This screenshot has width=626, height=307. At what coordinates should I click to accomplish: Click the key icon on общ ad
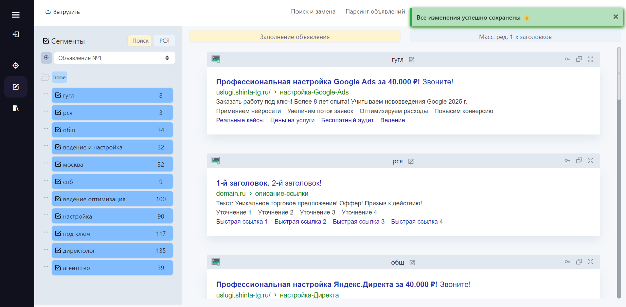[x=568, y=262]
